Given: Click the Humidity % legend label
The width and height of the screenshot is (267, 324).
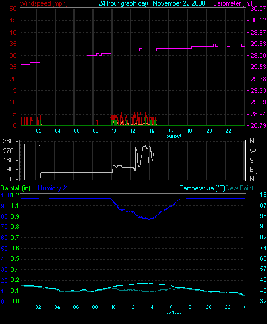Looking at the screenshot, I should coord(53,188).
